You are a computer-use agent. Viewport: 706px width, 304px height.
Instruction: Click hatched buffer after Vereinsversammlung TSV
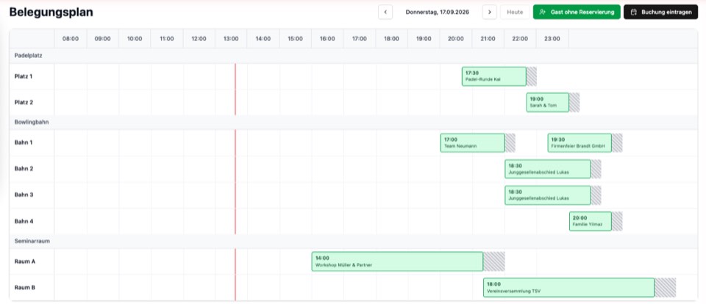point(665,287)
